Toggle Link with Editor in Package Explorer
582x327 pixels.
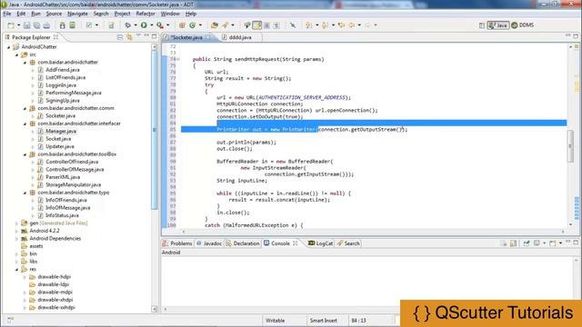pos(129,37)
